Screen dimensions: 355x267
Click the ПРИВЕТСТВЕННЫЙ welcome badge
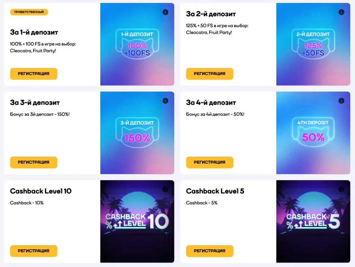[x=29, y=12]
